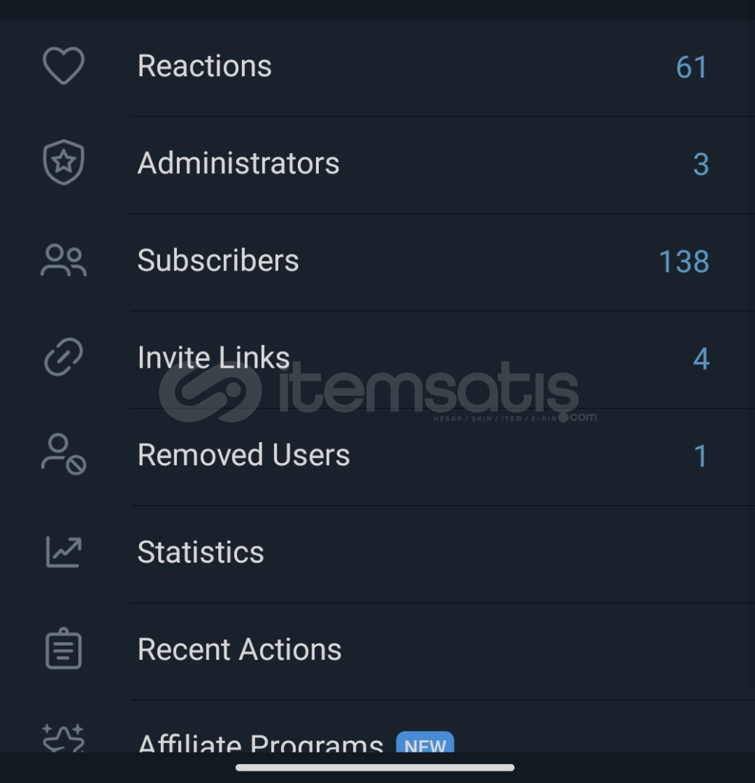
Task: Tap the blocked-user Removed Users icon
Action: [x=63, y=454]
